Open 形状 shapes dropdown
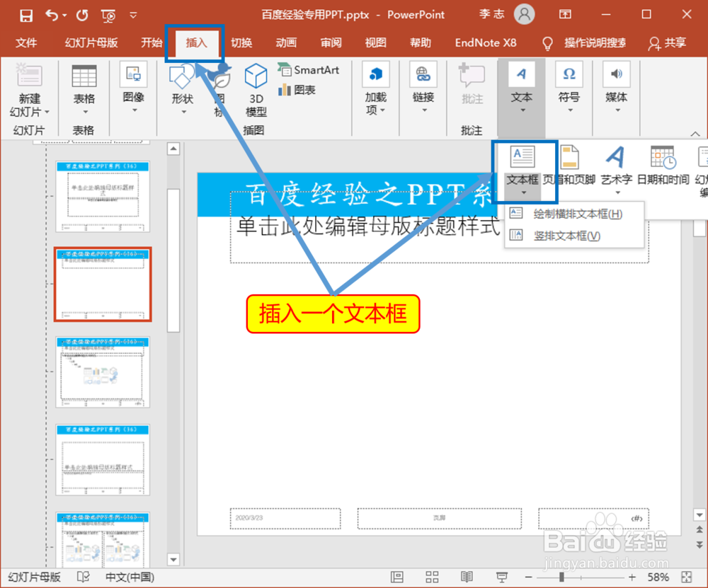The height and width of the screenshot is (588, 708). 183,89
